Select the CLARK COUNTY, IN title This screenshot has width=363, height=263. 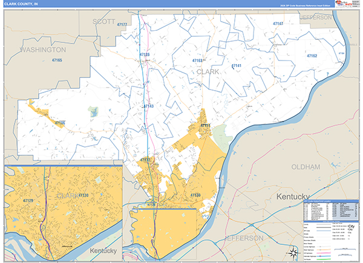(x=22, y=4)
